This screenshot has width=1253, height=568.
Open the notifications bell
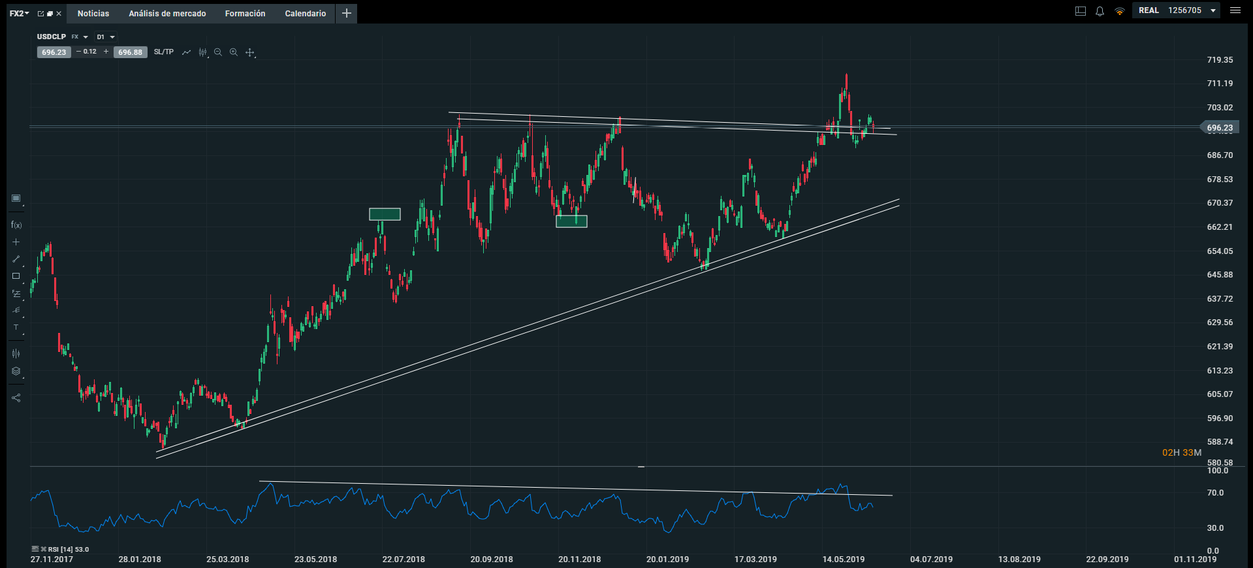tap(1100, 11)
